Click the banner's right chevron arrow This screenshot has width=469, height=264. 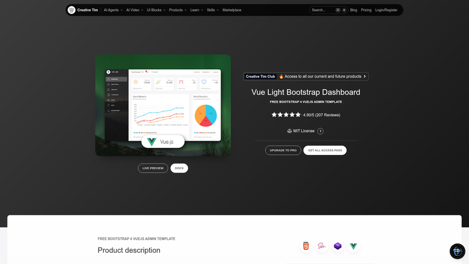click(x=365, y=76)
